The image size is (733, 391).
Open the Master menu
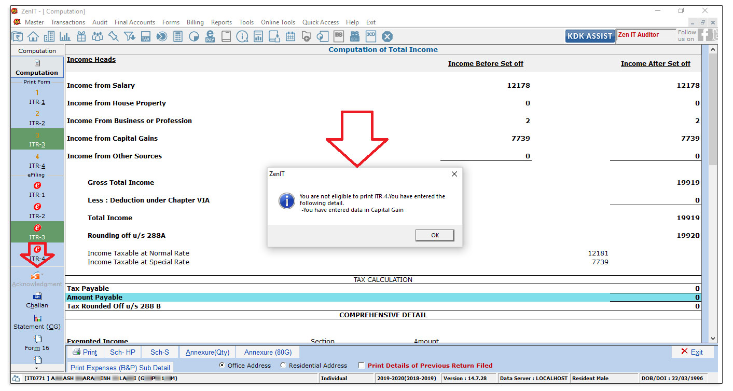pyautogui.click(x=34, y=22)
